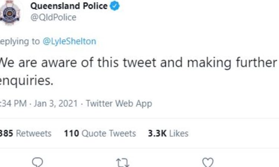279x167 pixels.
Task: Click the @QldPolice handle
Action: [53, 17]
